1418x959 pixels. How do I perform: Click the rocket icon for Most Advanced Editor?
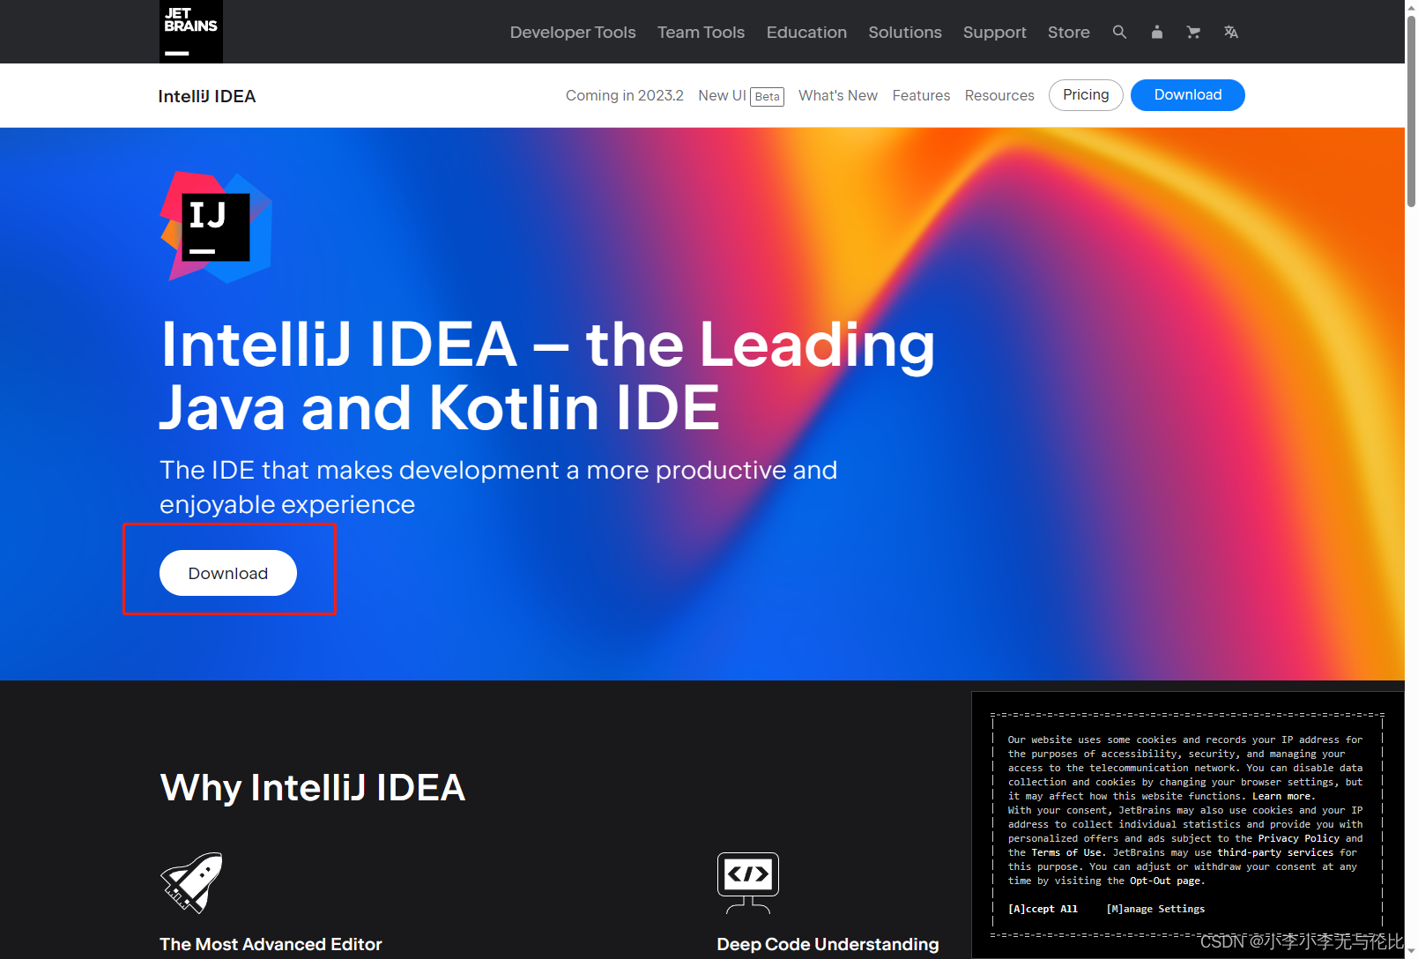191,882
